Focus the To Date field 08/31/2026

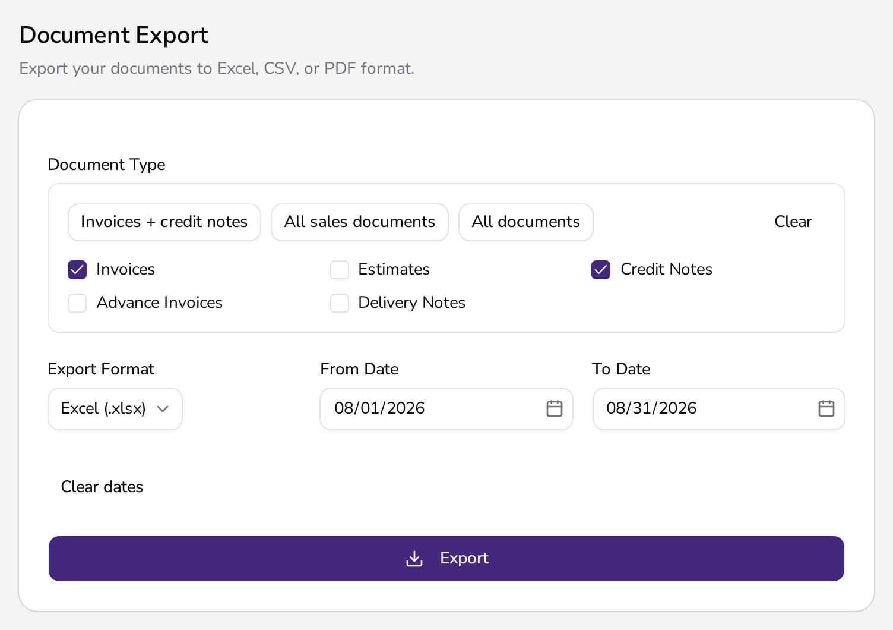tap(719, 409)
